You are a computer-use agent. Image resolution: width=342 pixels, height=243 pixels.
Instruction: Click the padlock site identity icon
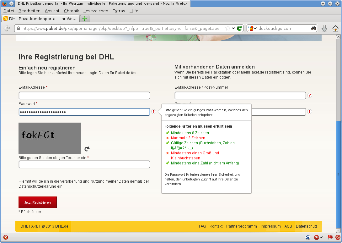coord(19,28)
